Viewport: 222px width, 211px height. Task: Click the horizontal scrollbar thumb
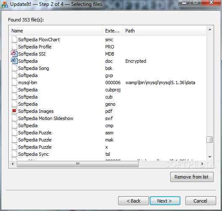point(78,164)
